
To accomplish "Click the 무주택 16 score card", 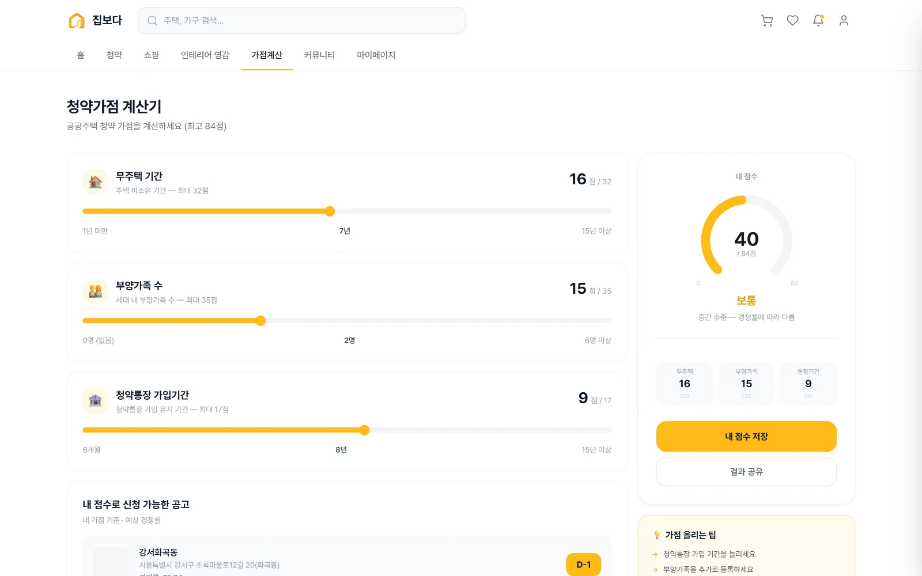I will [685, 384].
